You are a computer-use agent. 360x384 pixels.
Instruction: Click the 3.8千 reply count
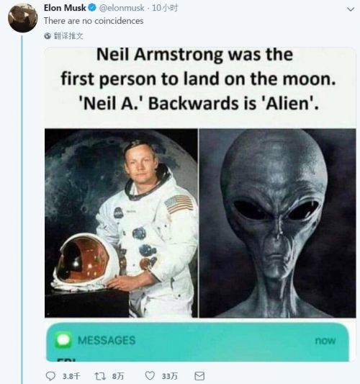[x=71, y=376]
